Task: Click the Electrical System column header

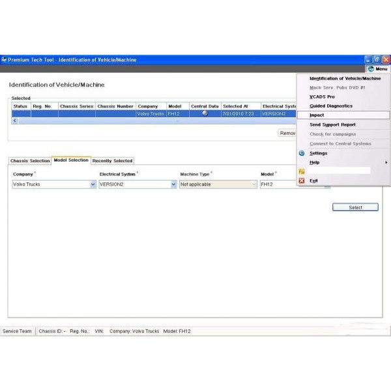Action: click(278, 106)
